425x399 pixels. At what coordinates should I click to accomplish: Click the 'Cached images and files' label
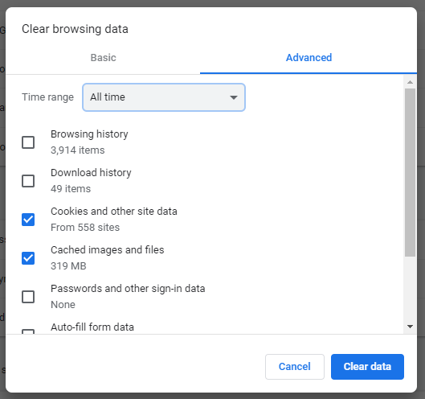pos(108,250)
